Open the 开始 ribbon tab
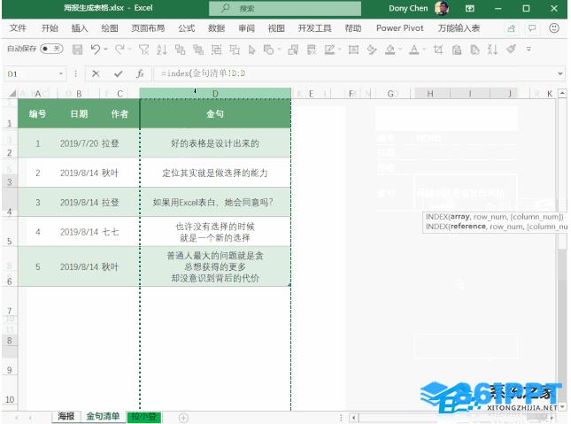The width and height of the screenshot is (571, 424). [50, 28]
